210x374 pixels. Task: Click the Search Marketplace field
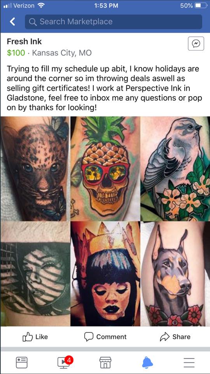pyautogui.click(x=114, y=22)
